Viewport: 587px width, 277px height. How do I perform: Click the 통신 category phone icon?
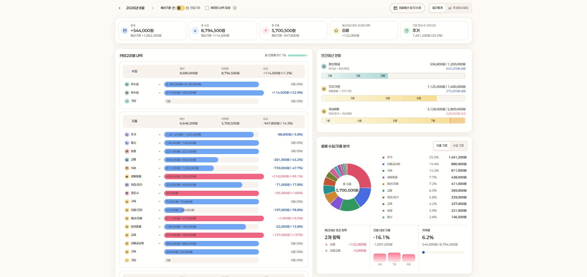[127, 143]
